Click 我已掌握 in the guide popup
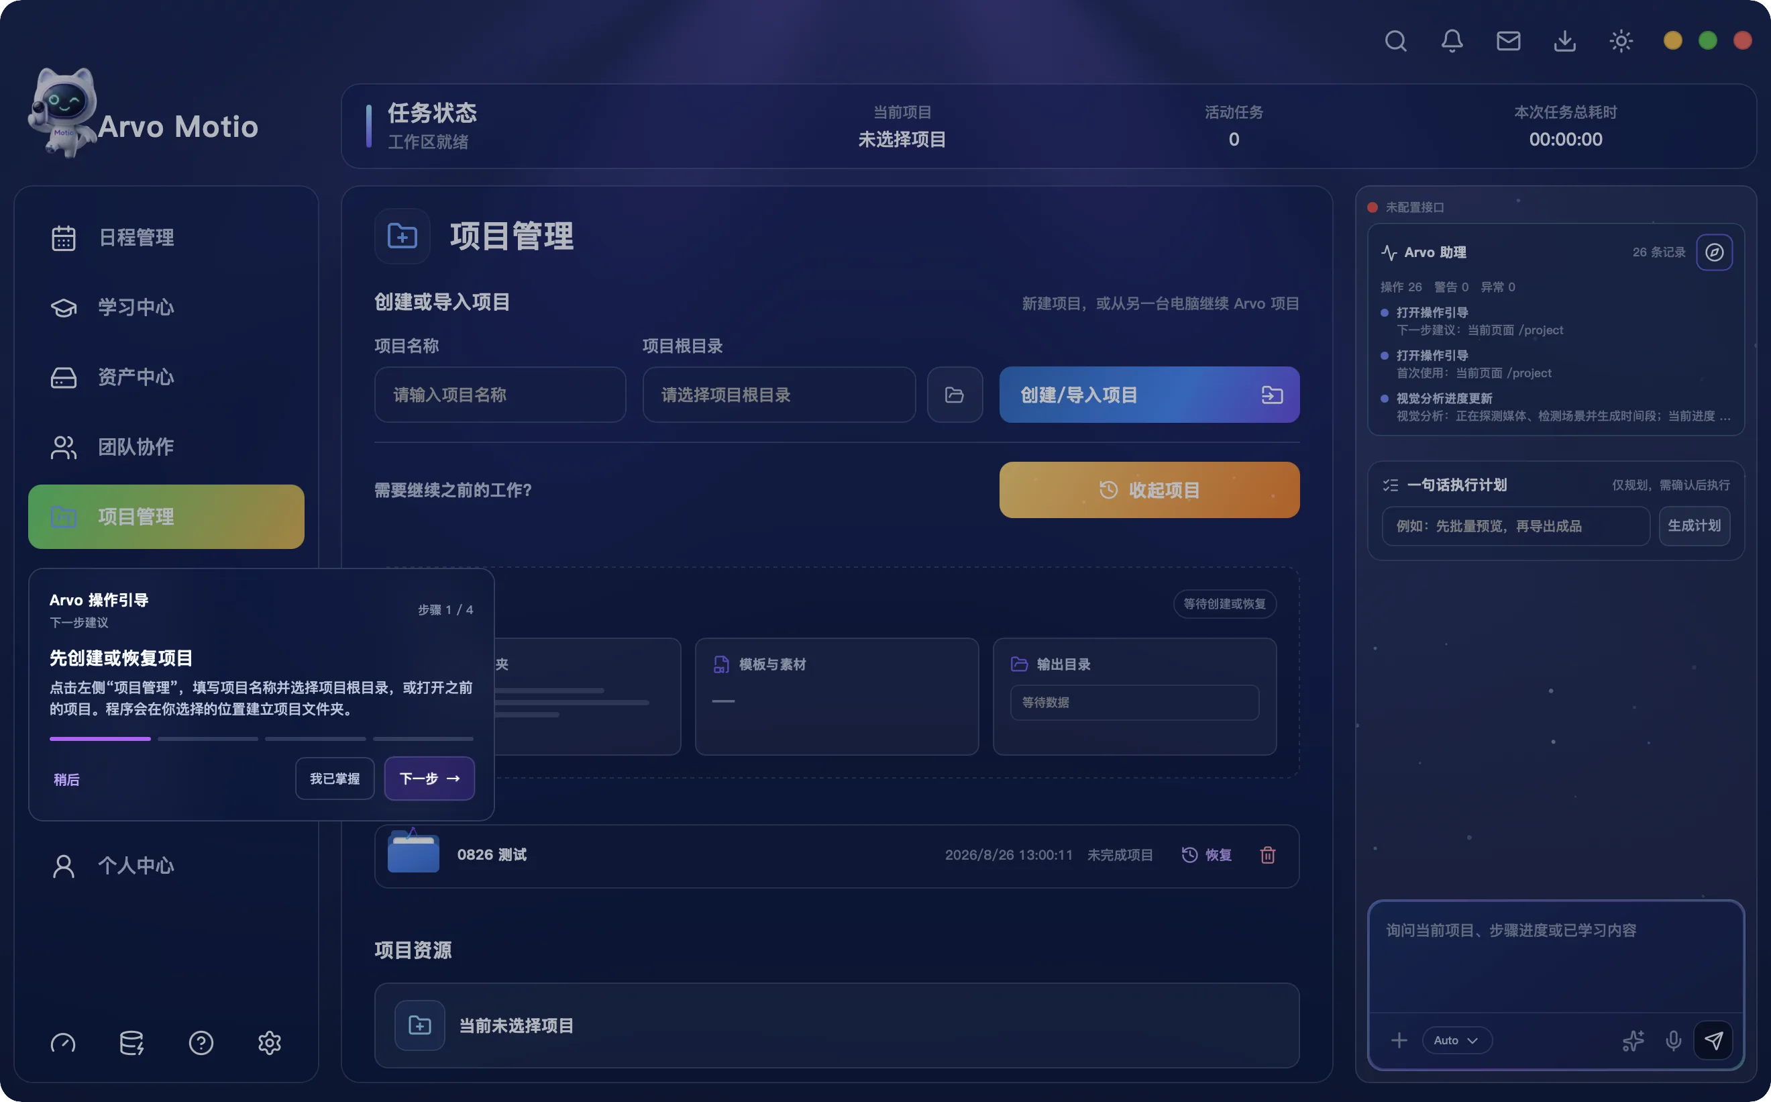This screenshot has height=1102, width=1771. point(334,779)
